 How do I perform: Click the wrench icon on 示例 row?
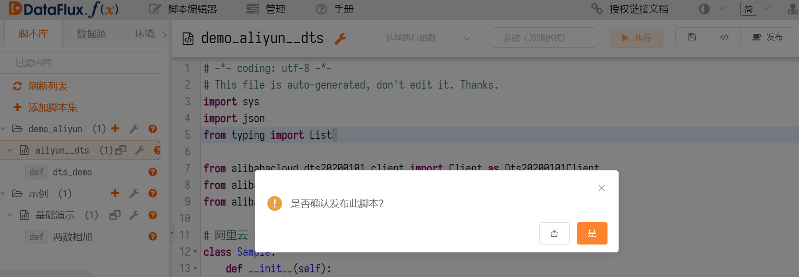tap(134, 193)
